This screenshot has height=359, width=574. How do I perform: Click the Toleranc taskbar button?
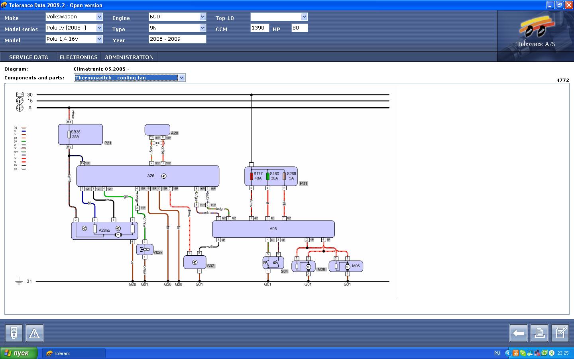74,353
